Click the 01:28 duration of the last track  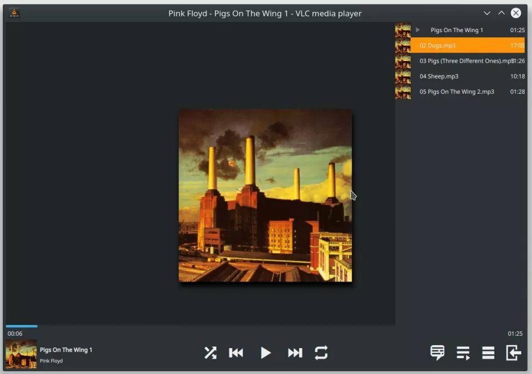click(x=517, y=91)
